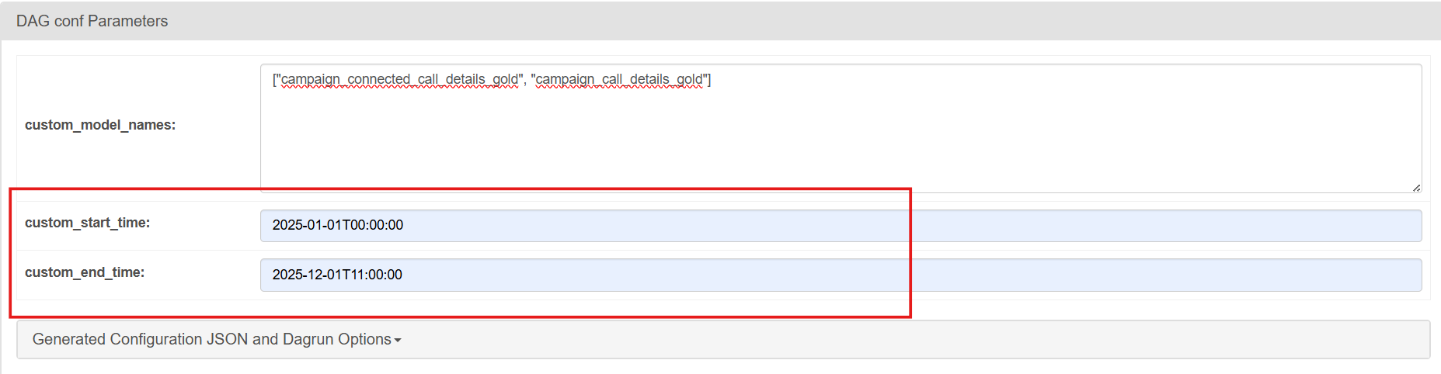Click the custom_model_names label

coord(100,125)
